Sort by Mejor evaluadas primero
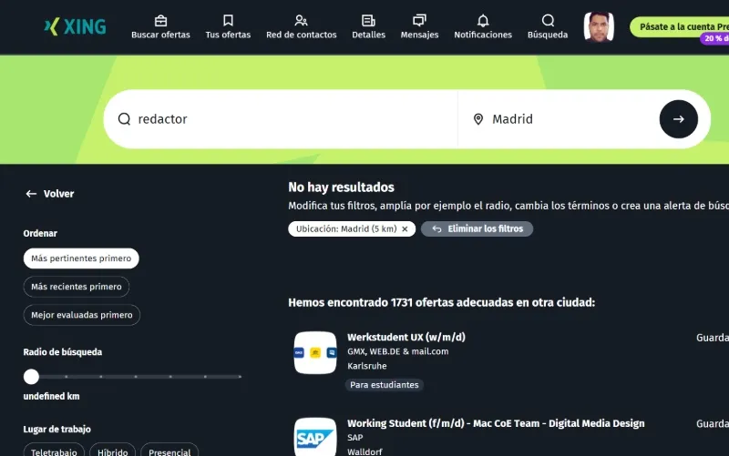This screenshot has height=456, width=729. pyautogui.click(x=82, y=315)
